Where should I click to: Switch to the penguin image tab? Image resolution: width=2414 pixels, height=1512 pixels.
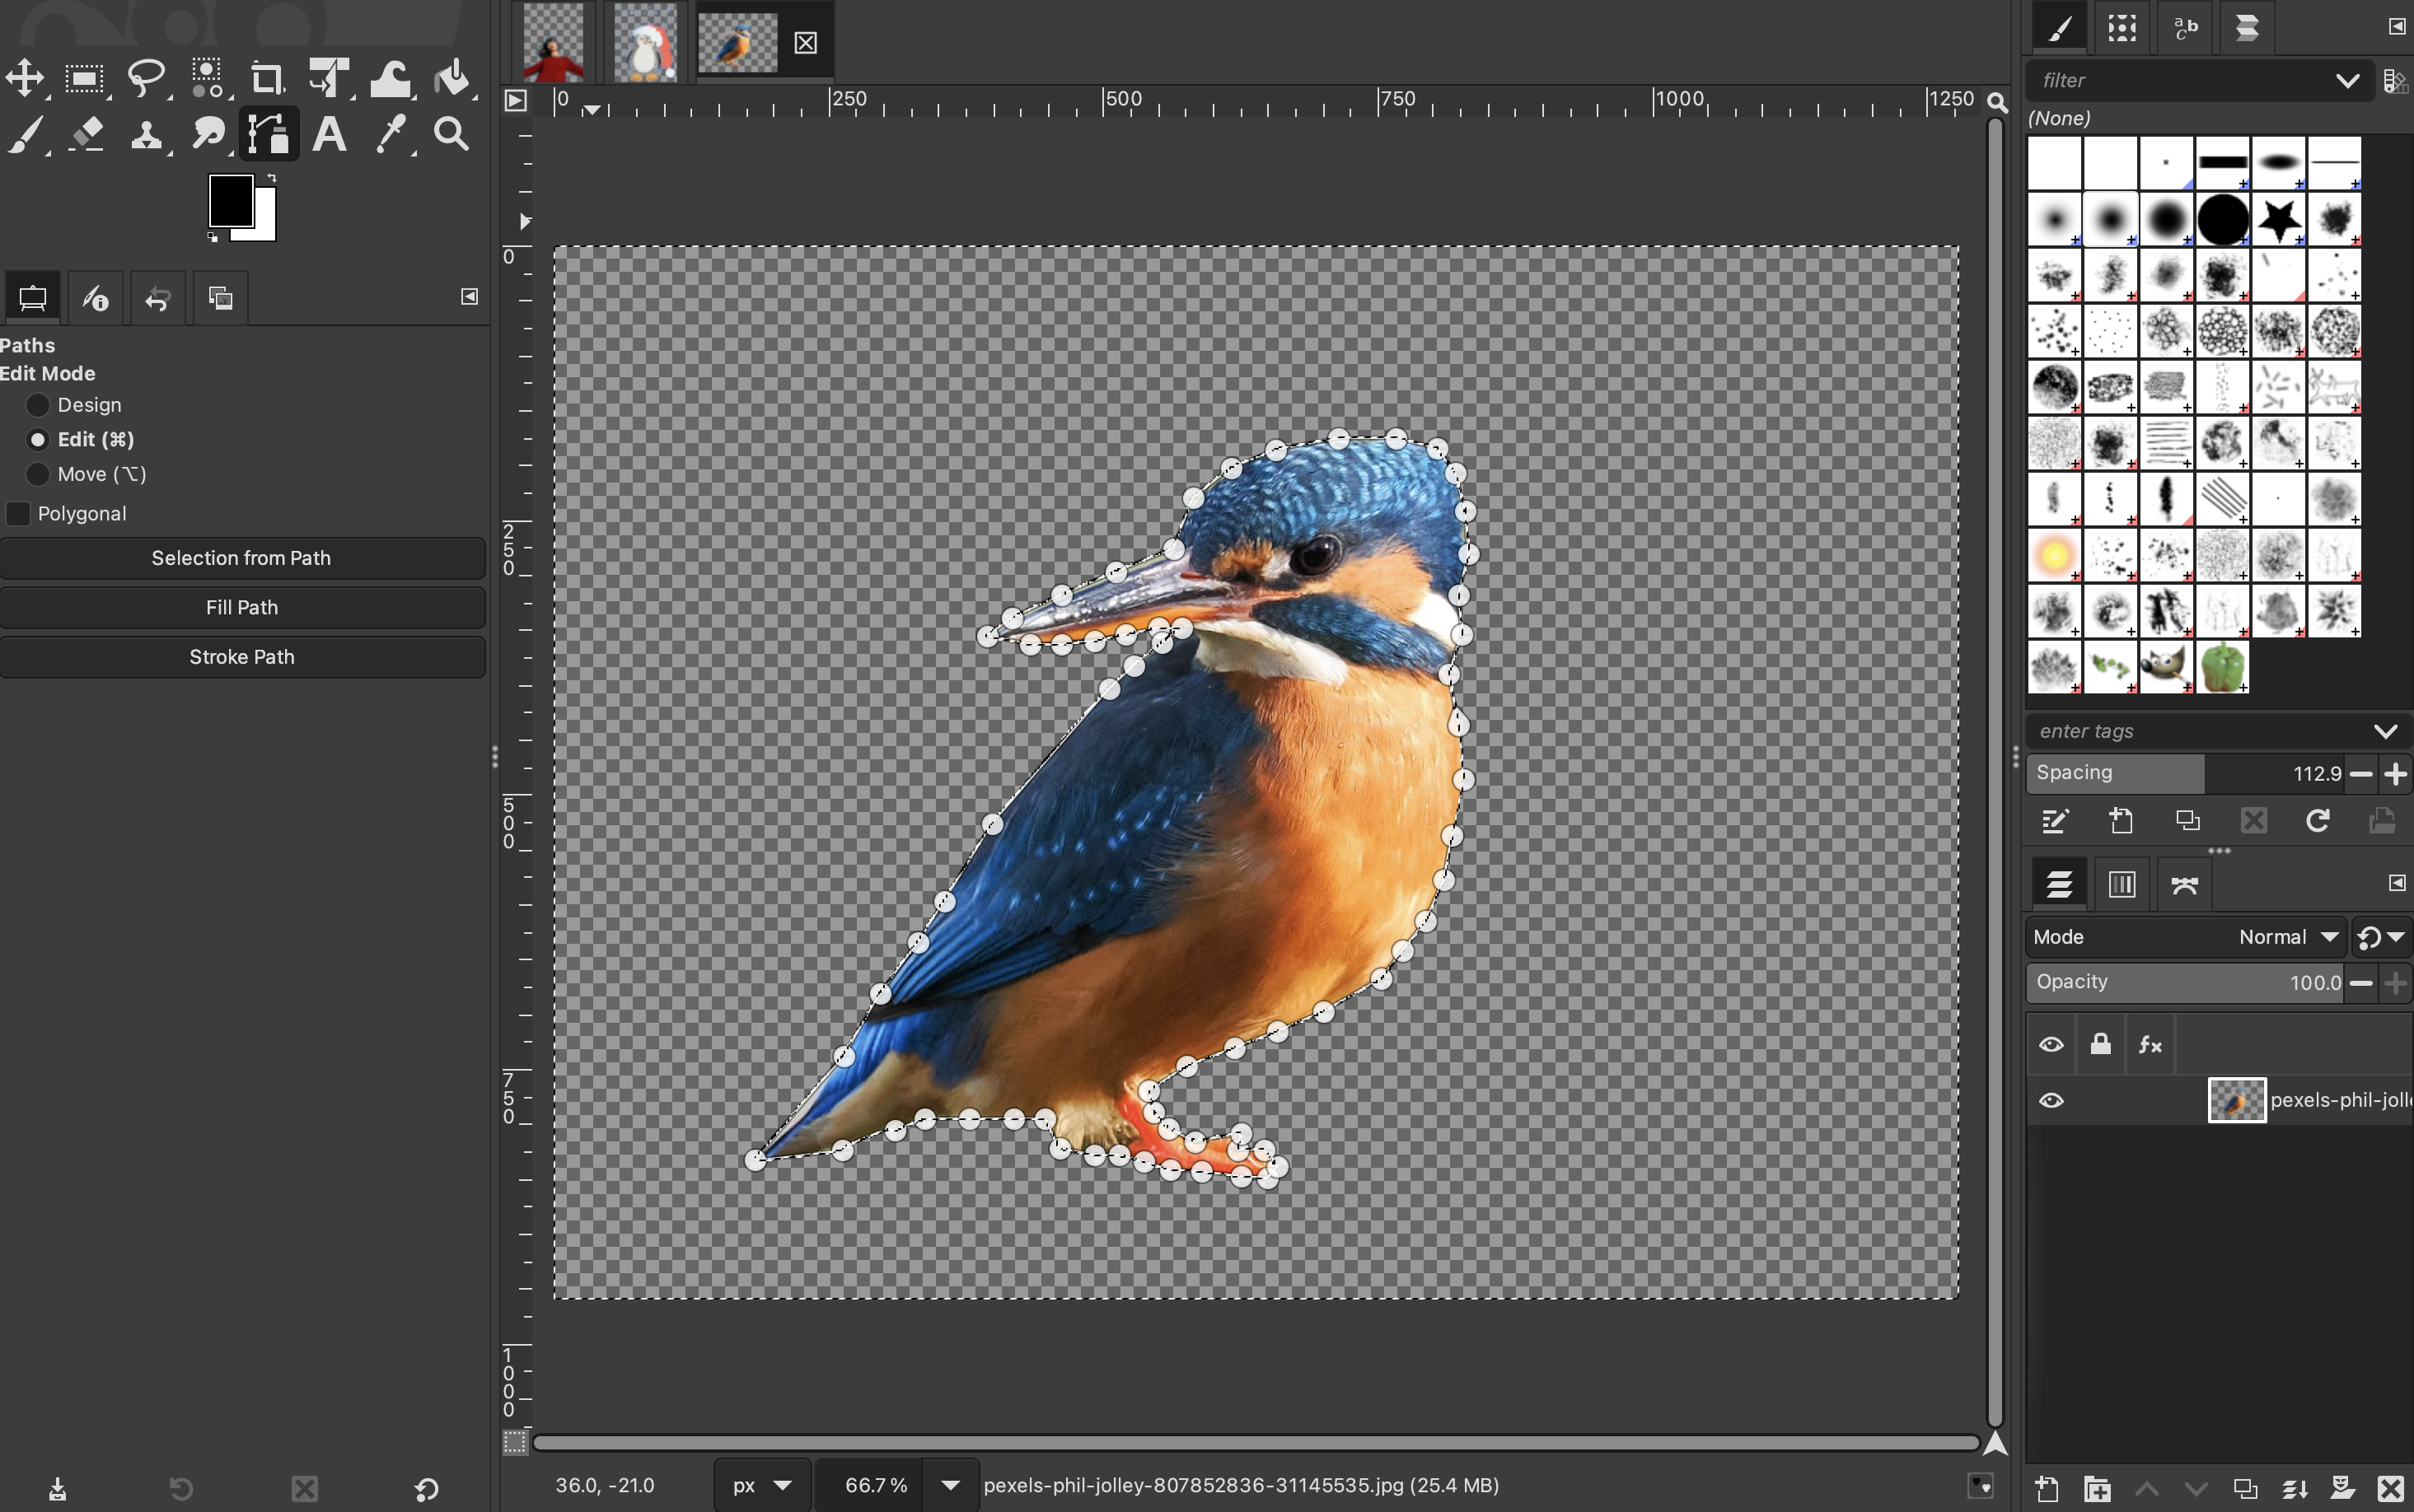(645, 42)
